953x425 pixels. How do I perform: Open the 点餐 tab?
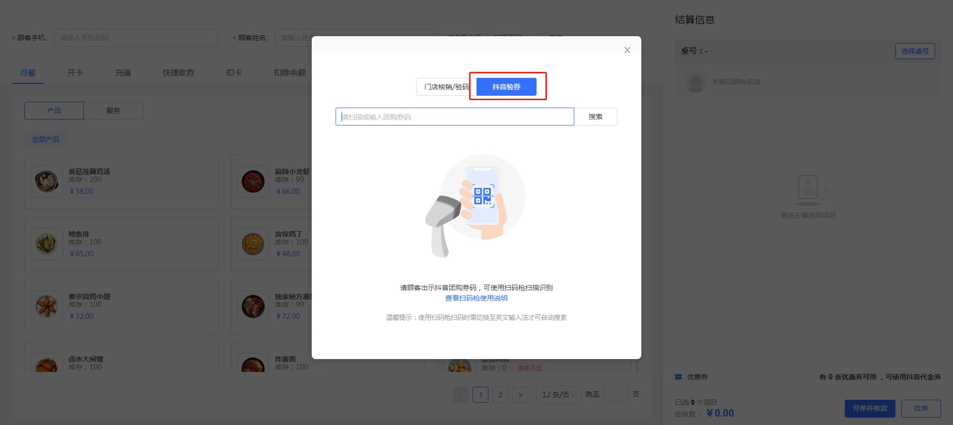point(28,73)
